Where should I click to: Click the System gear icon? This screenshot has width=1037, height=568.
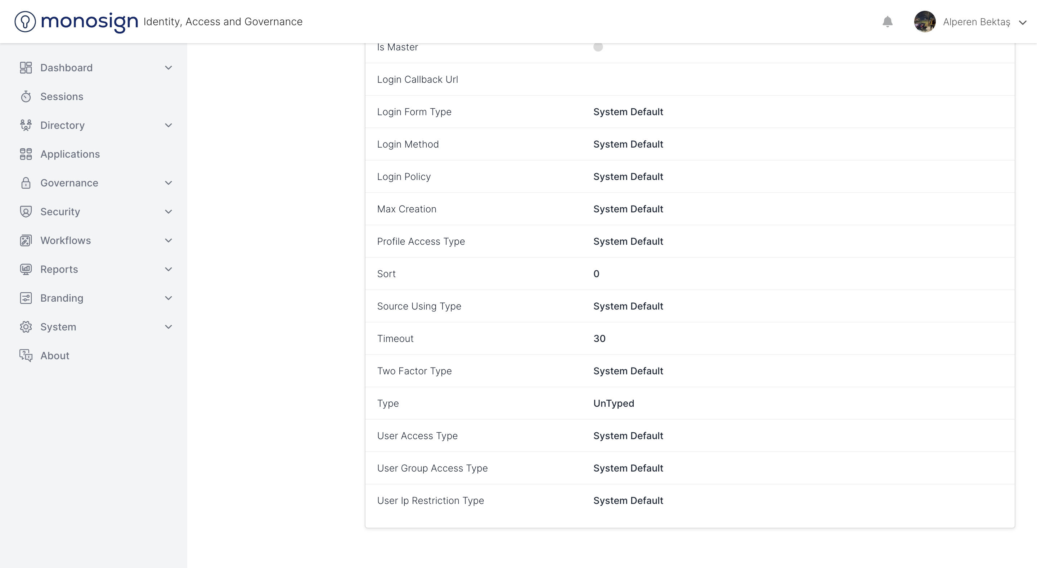point(26,327)
